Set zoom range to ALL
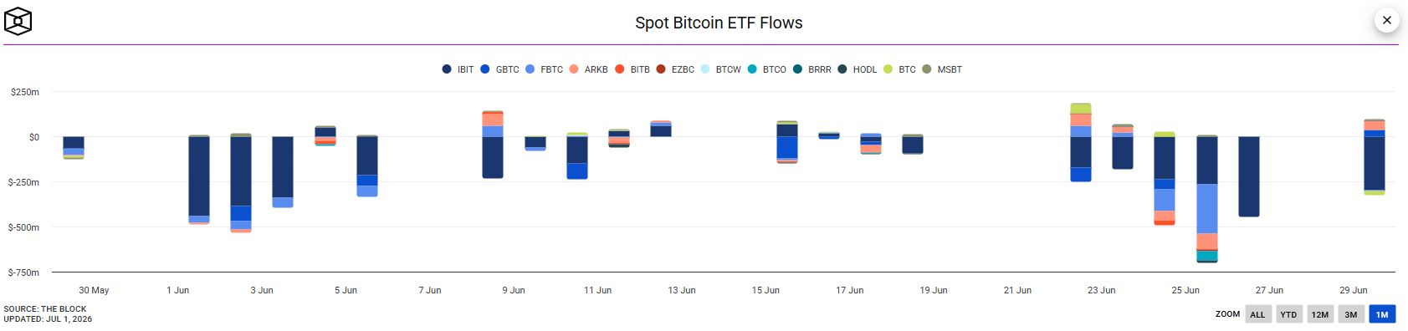The image size is (1408, 331). coord(1257,314)
